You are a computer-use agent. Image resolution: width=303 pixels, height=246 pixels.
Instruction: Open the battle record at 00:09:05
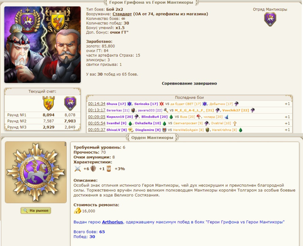click(97, 117)
